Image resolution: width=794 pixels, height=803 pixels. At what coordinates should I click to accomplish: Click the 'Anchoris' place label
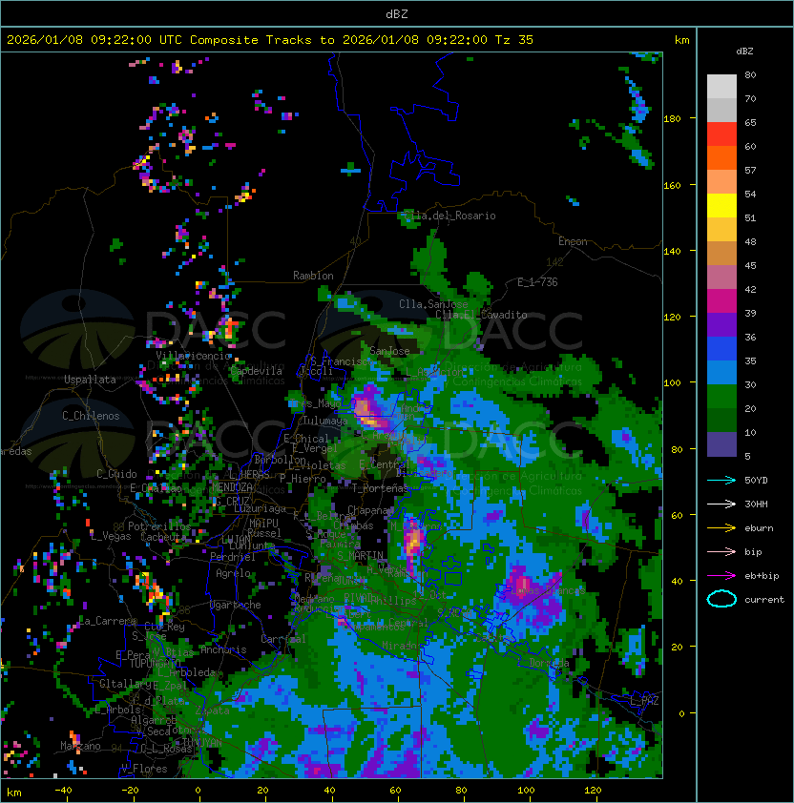tap(223, 649)
